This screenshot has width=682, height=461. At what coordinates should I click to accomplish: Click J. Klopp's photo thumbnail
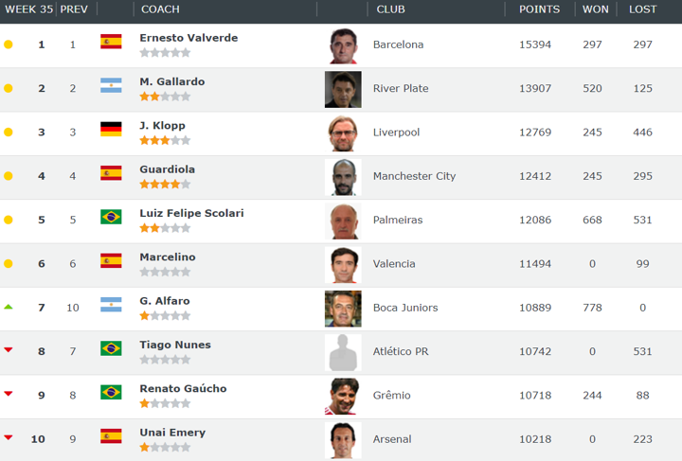tap(343, 133)
